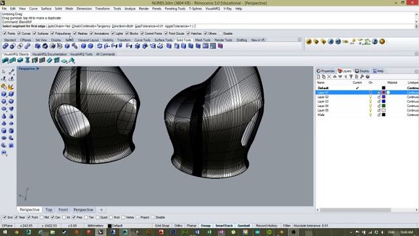Toggle the Meshes selection filter
Screen dimensions: 419x236
tap(75, 33)
